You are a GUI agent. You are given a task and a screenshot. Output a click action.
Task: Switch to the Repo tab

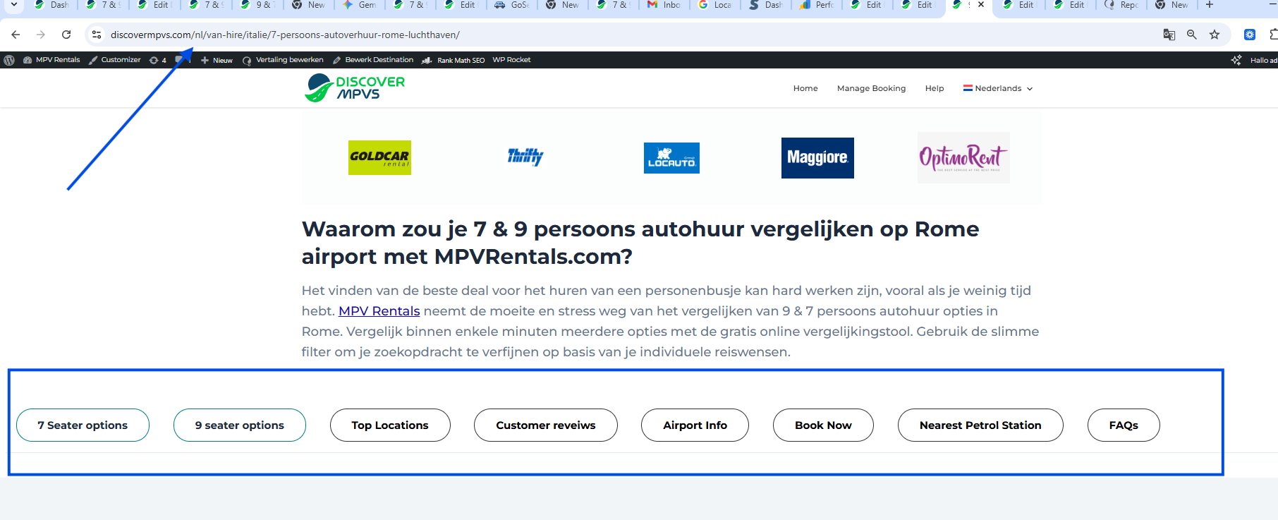point(1121,5)
